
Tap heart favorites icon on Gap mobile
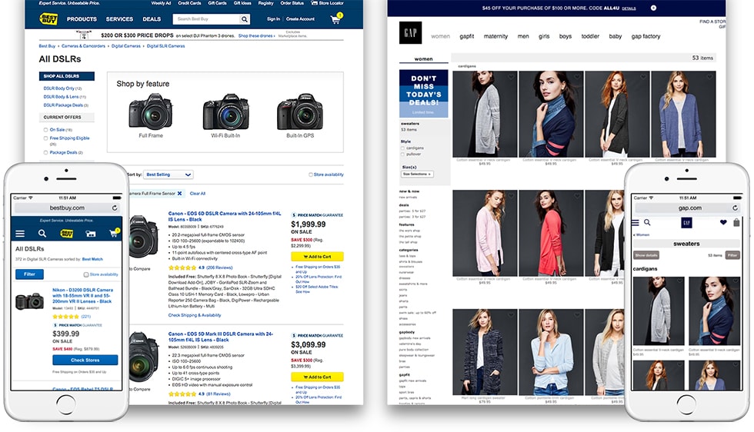coord(723,223)
